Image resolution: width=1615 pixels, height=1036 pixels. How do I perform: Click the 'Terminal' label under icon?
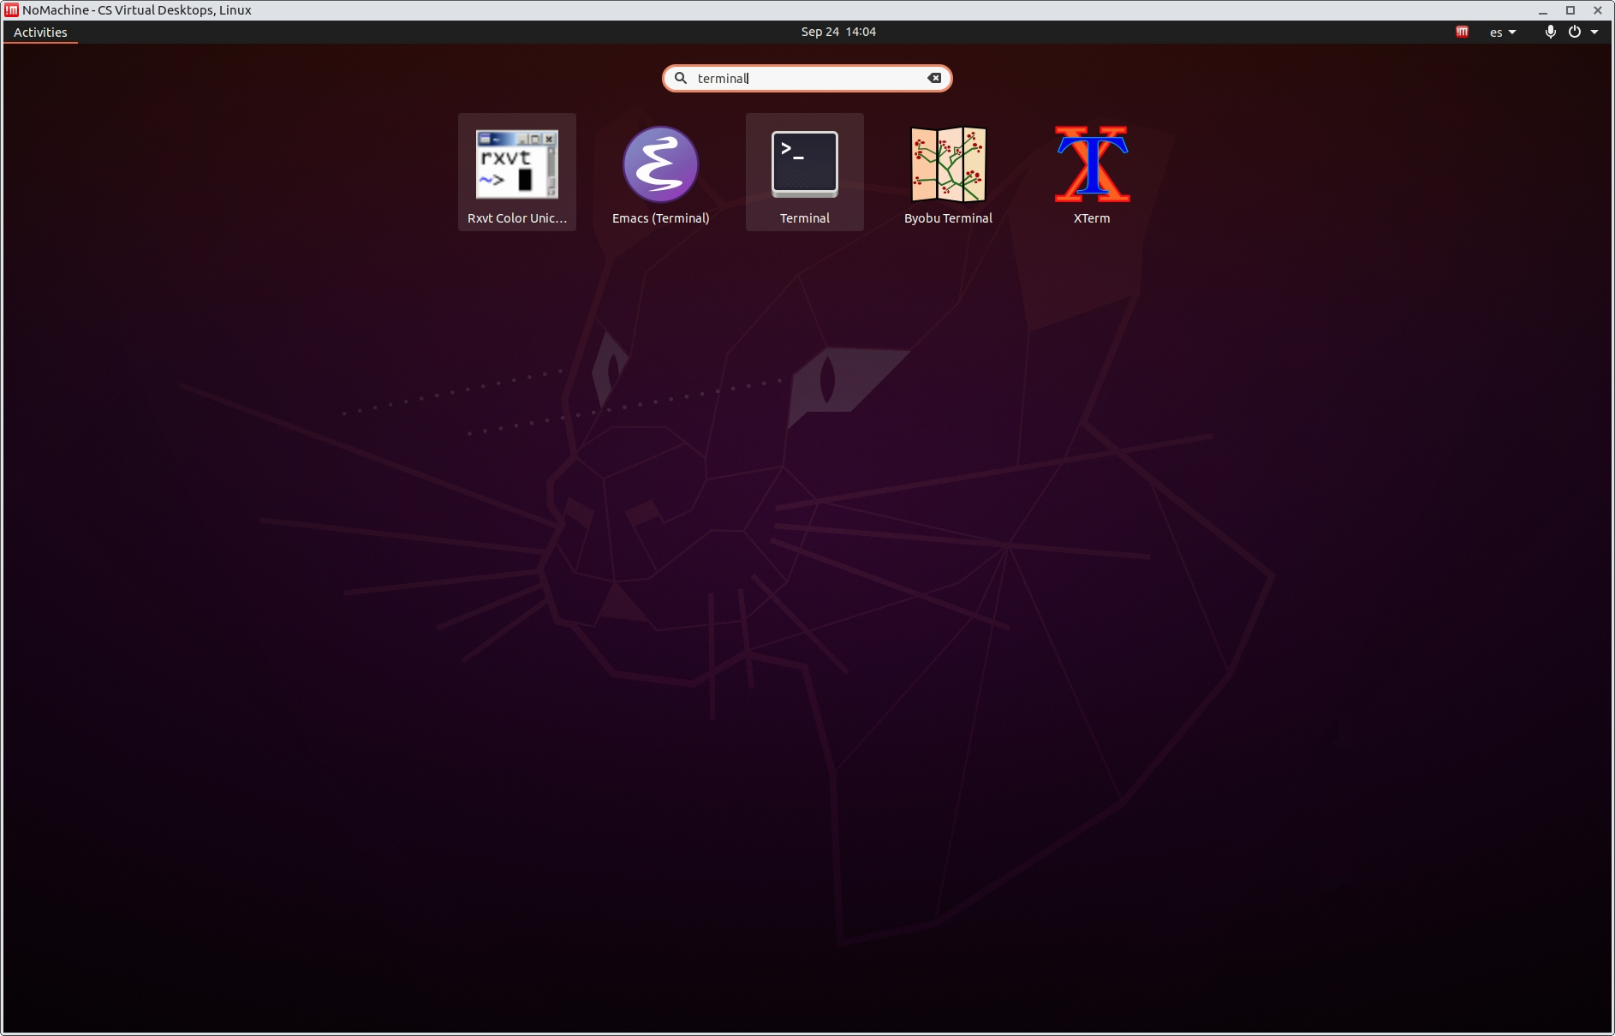pyautogui.click(x=804, y=218)
